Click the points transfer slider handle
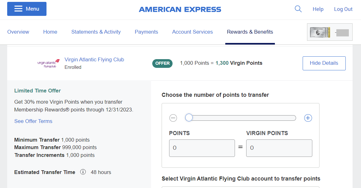 tap(189, 118)
